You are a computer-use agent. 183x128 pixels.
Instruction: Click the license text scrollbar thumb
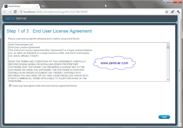point(168,47)
